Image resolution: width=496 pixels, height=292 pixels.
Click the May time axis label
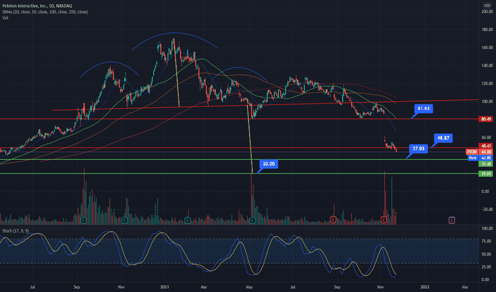[249, 287]
